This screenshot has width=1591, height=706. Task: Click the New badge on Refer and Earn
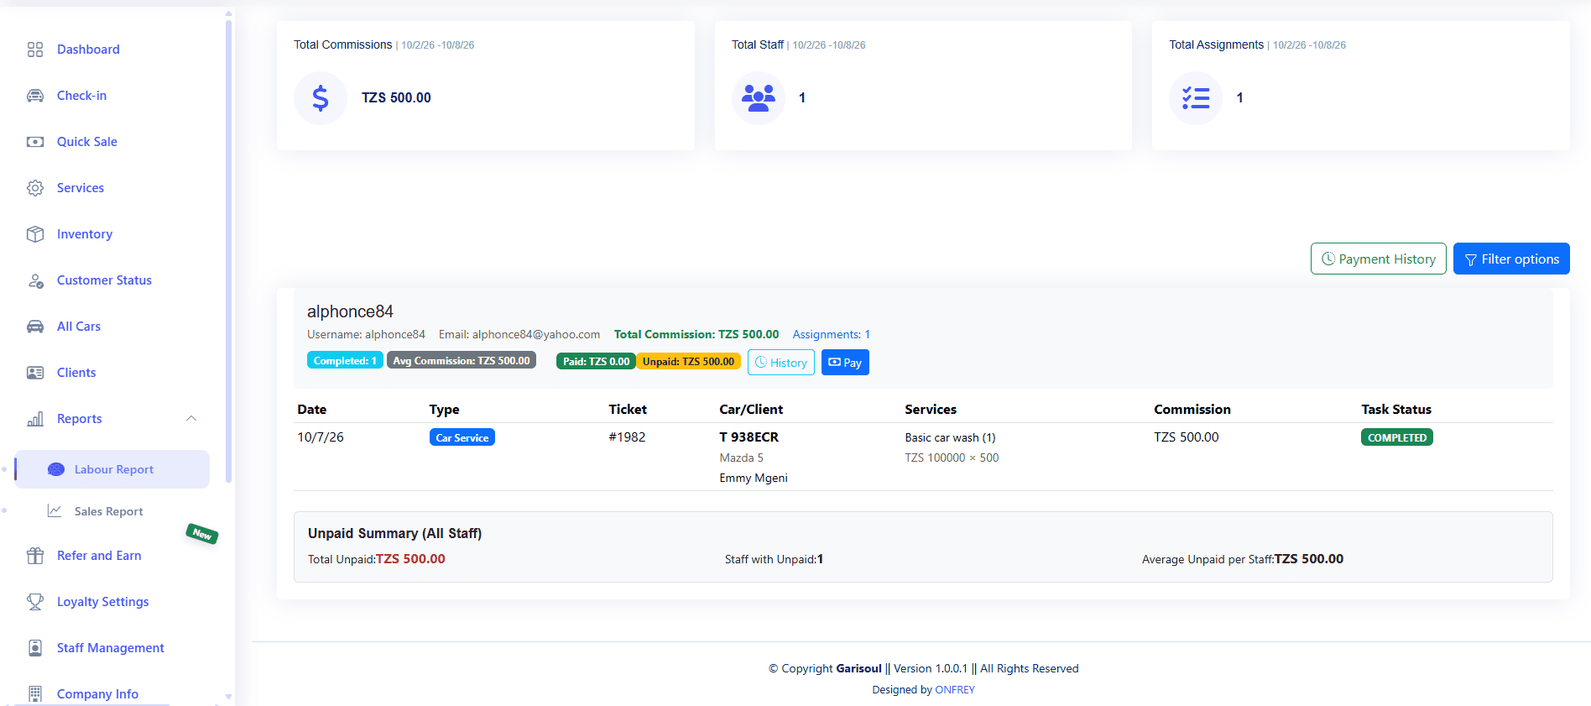(x=202, y=534)
